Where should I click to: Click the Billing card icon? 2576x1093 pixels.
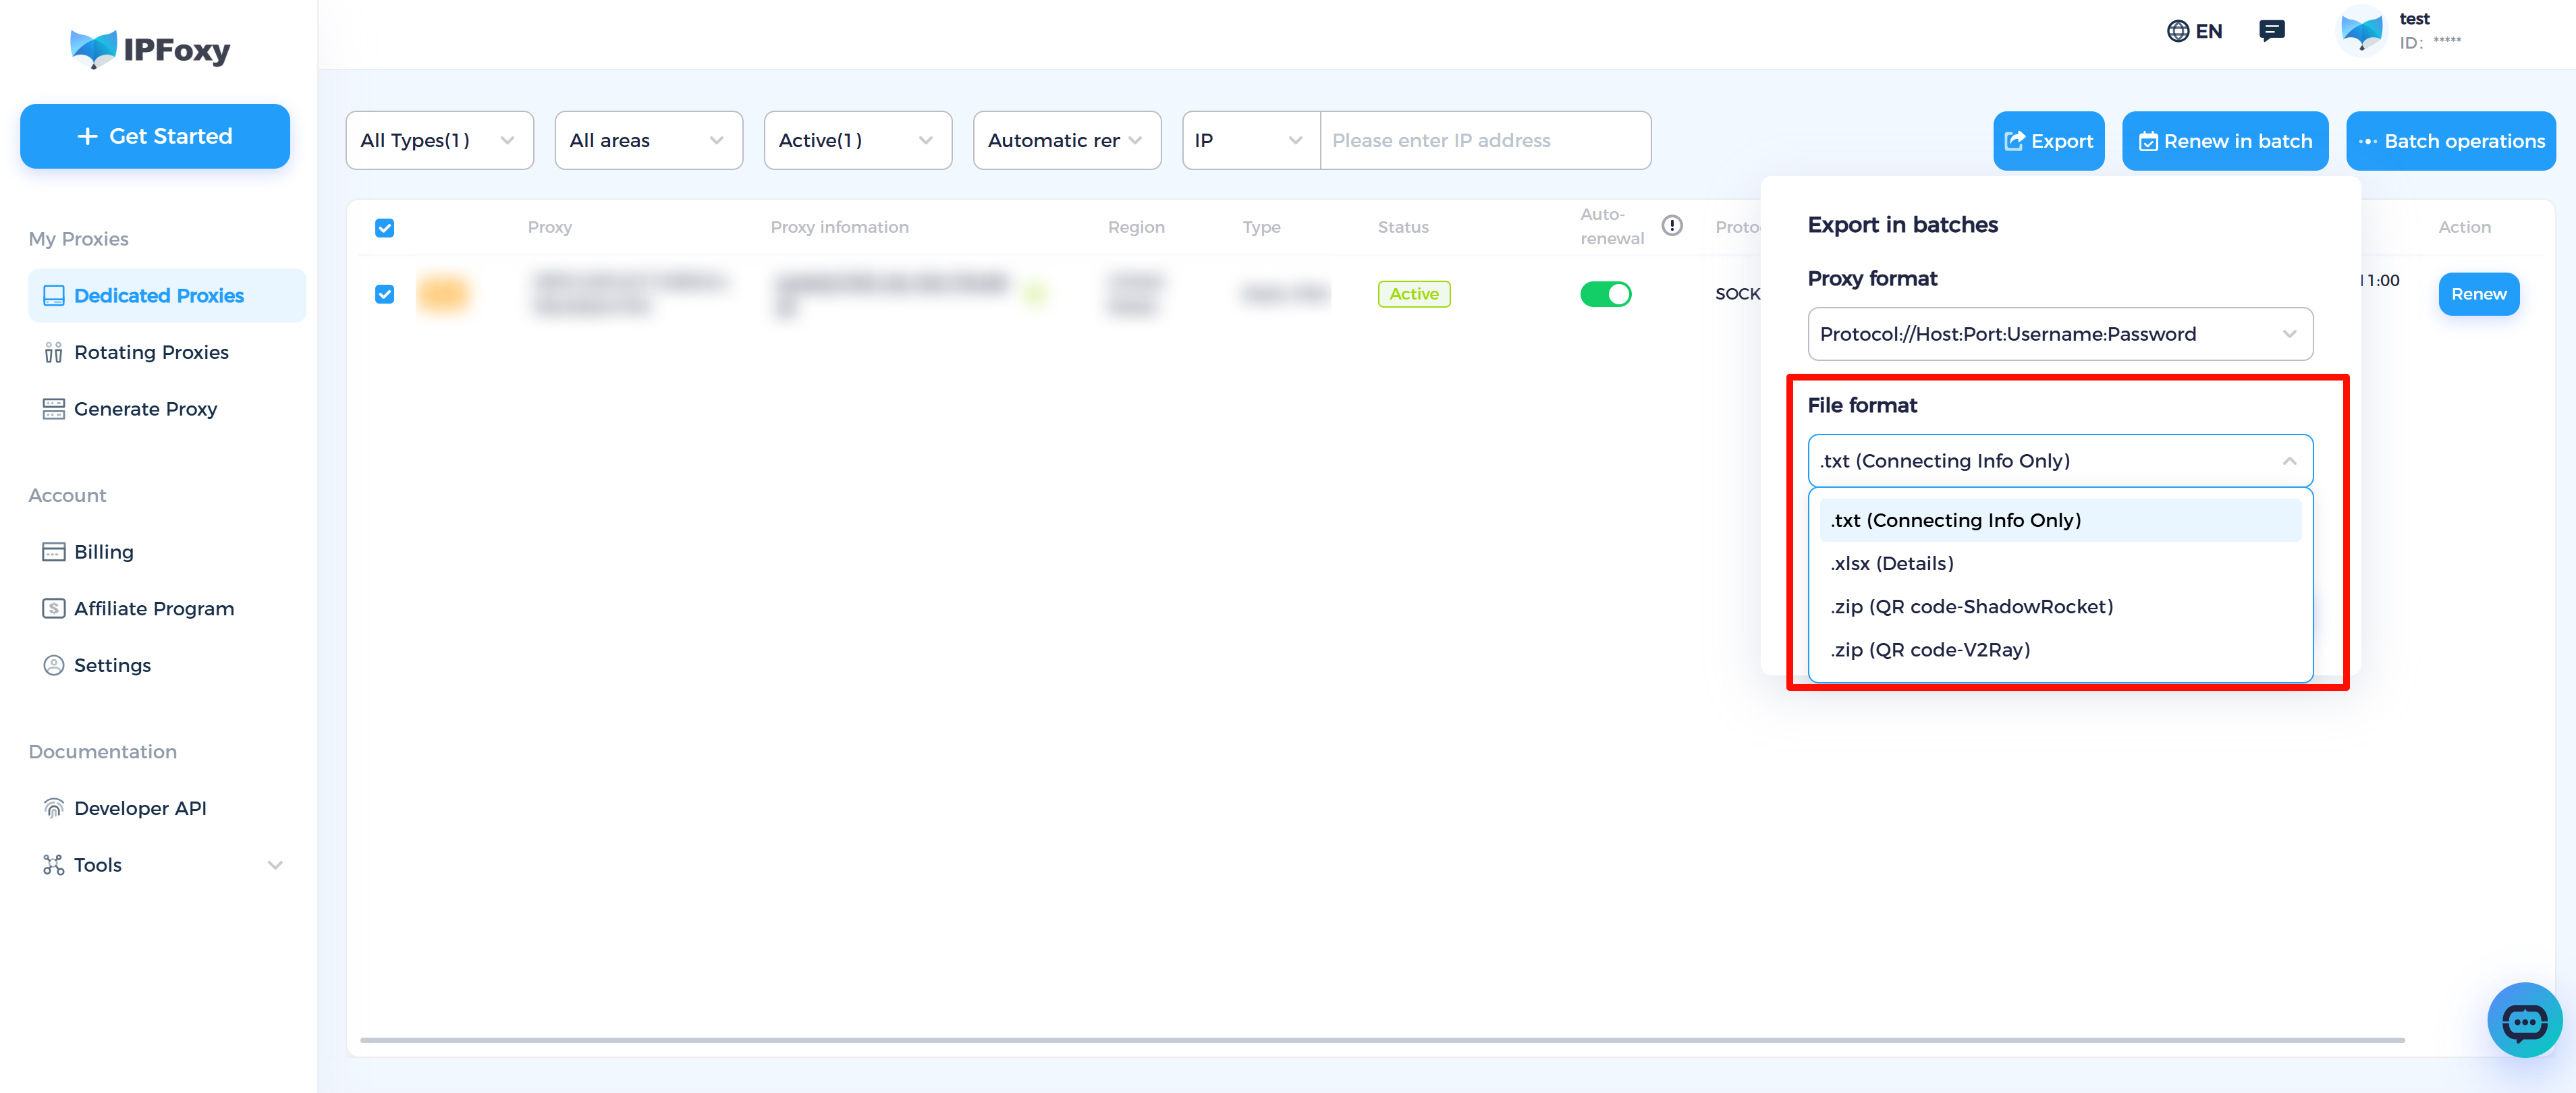[x=53, y=552]
